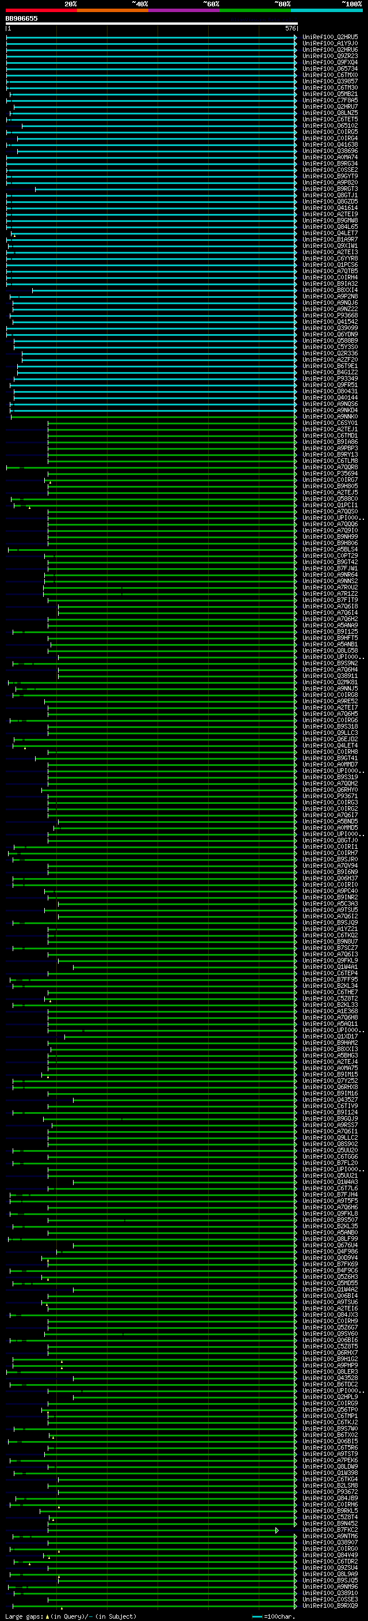
Task: Select UniRef100_B9H1G2 label
Action: click(x=329, y=1359)
